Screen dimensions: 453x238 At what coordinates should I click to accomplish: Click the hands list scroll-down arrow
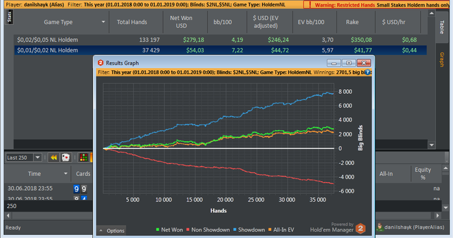point(445,208)
